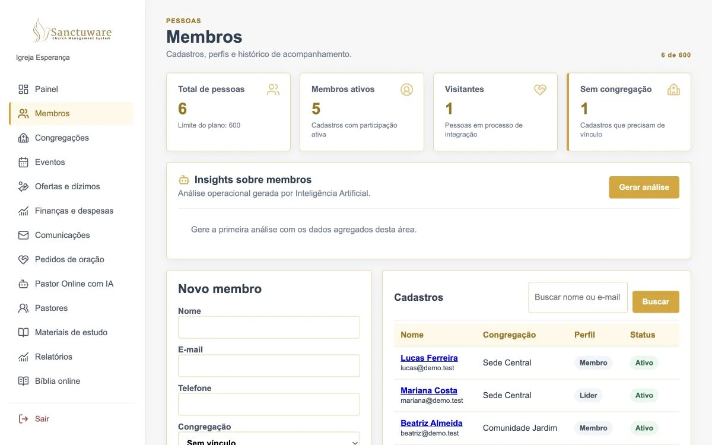The width and height of the screenshot is (712, 445).
Task: Open the Painel menu item
Action: (x=71, y=89)
